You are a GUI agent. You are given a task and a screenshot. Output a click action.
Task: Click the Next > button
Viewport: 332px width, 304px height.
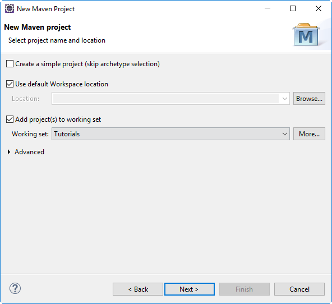190,289
